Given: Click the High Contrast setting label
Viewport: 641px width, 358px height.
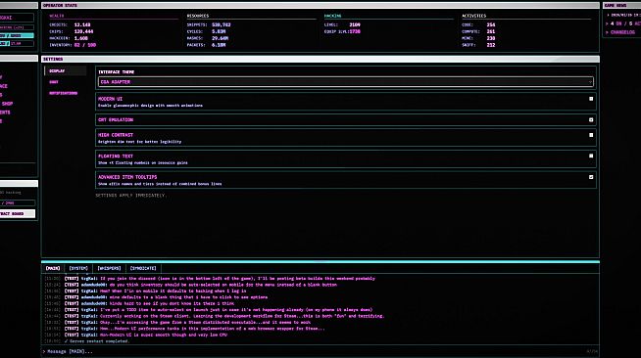Looking at the screenshot, I should coord(116,135).
